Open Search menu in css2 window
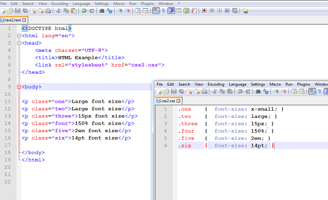 click(x=184, y=84)
